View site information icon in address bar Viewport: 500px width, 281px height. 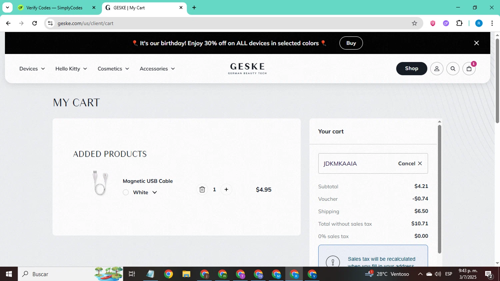coord(50,23)
